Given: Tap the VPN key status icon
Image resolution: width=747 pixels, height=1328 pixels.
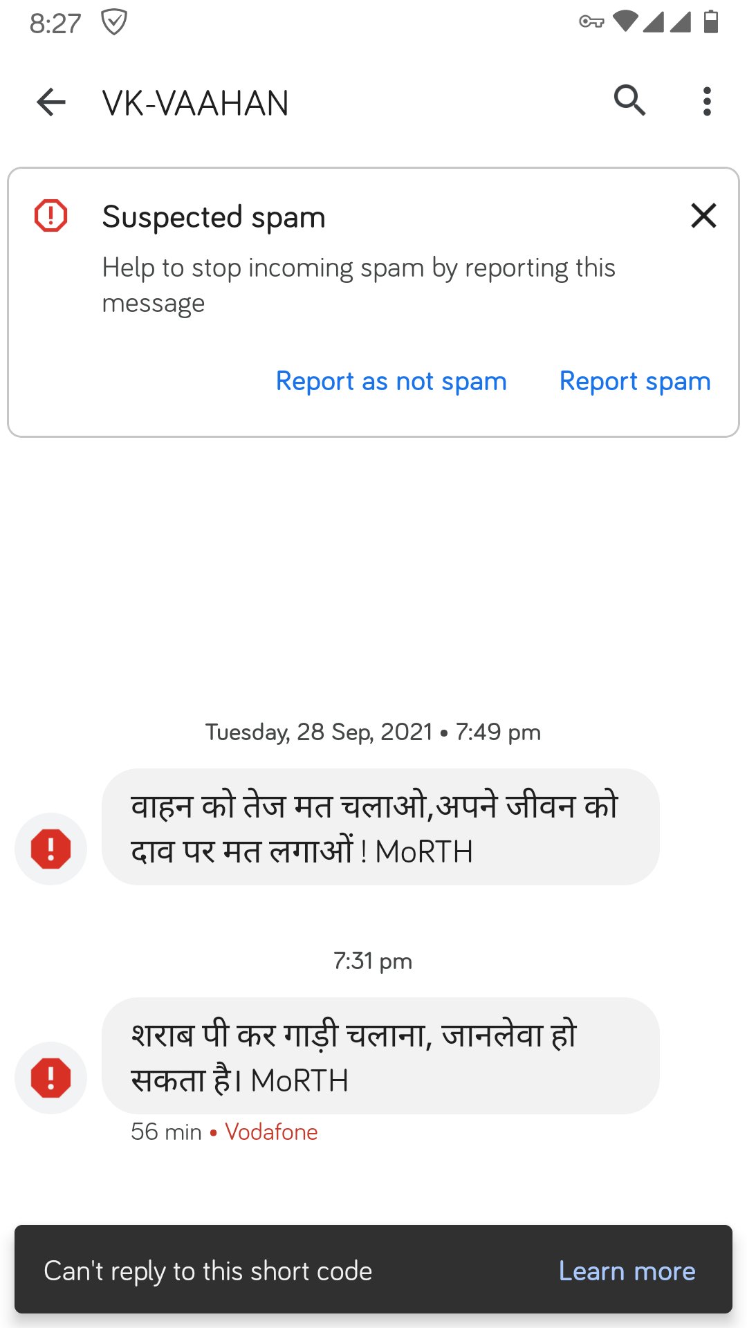Looking at the screenshot, I should 591,22.
